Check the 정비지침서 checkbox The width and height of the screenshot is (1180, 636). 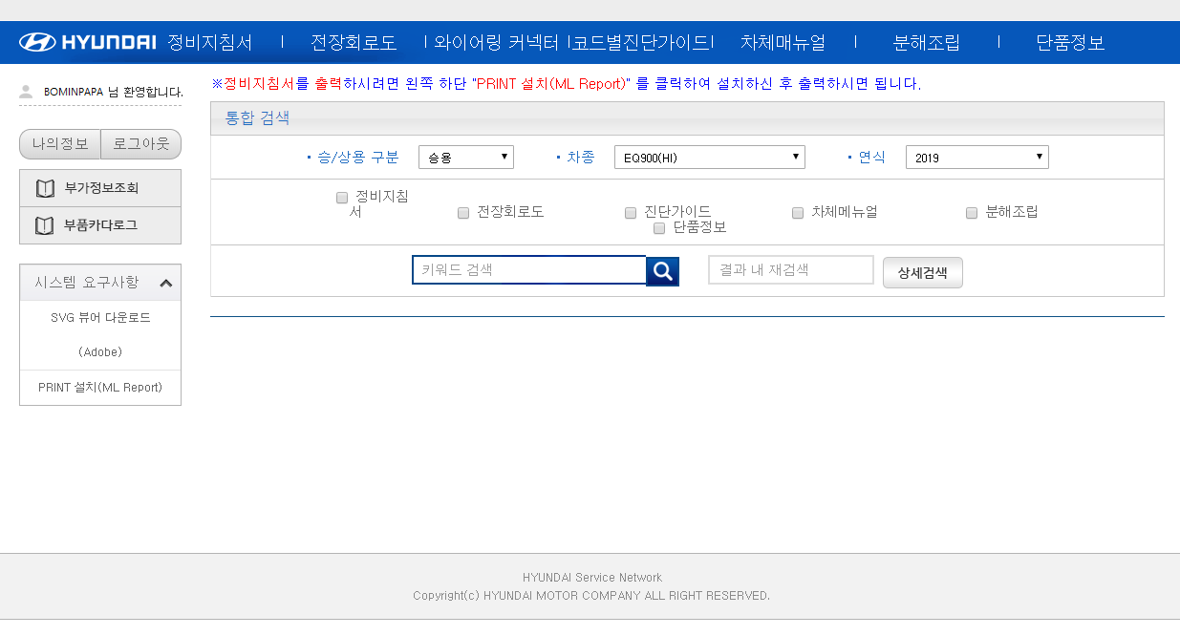pos(342,198)
